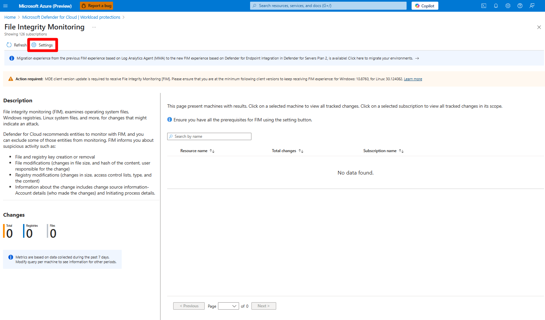
Task: Open the ellipsis menu beside page title
Action: coord(94,27)
